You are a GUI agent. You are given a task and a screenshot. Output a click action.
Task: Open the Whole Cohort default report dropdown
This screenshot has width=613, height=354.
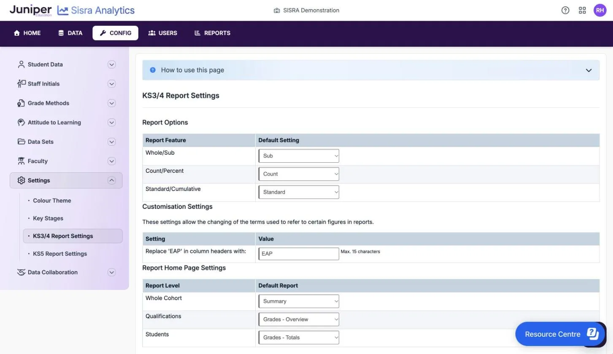(299, 301)
